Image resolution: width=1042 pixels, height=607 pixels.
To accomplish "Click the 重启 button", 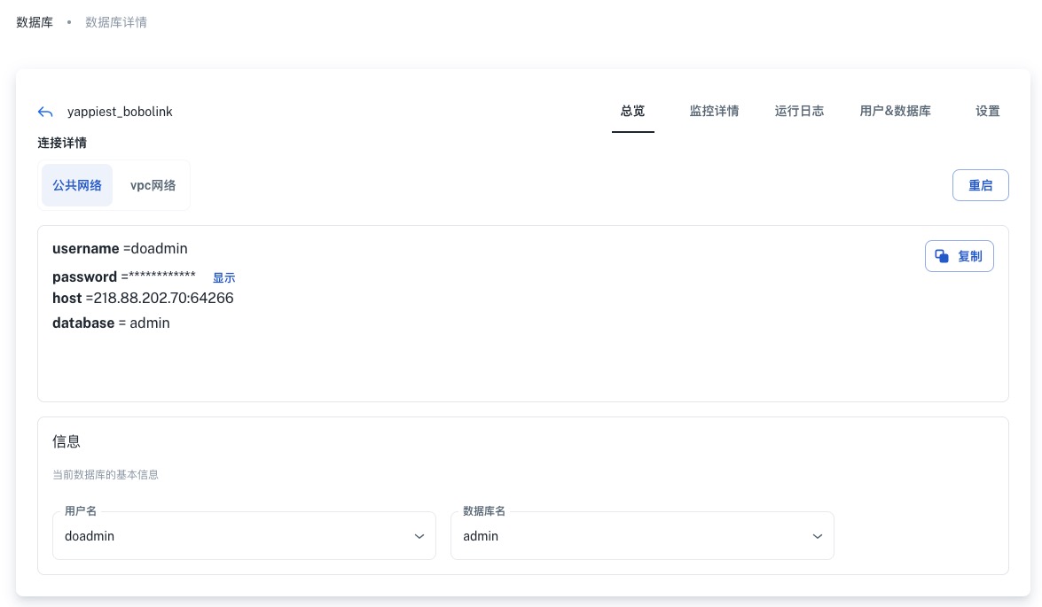I will point(980,185).
